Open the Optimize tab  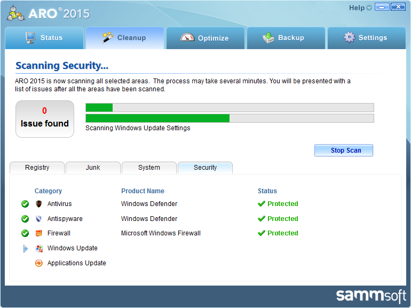click(205, 38)
